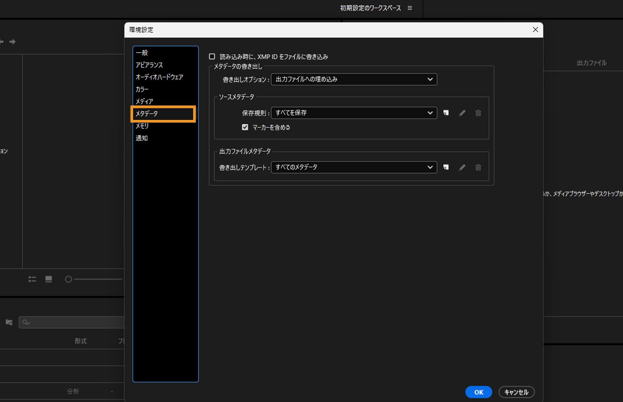Open the 書き出しテンプレート dropdown
This screenshot has width=623, height=402.
(x=354, y=167)
